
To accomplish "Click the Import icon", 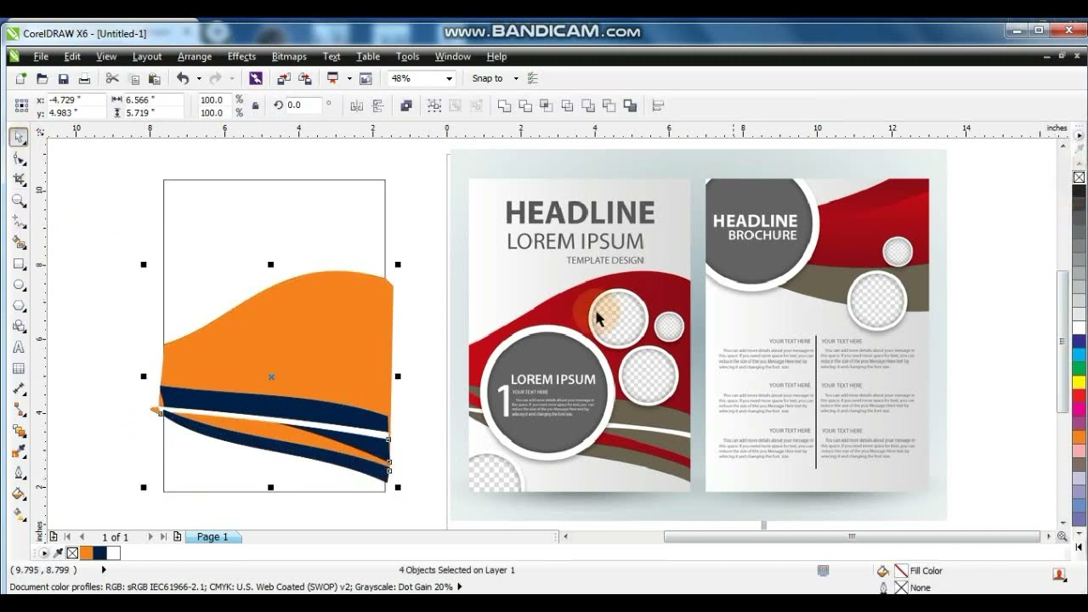I will click(x=284, y=78).
